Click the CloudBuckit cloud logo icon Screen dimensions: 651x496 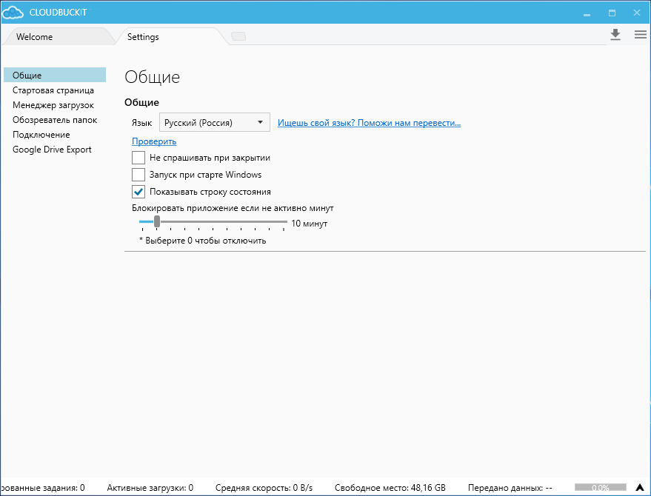tap(13, 13)
